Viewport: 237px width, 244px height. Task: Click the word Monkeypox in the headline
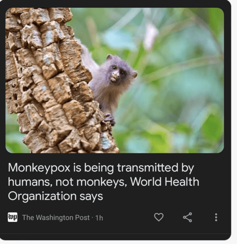tap(39, 168)
